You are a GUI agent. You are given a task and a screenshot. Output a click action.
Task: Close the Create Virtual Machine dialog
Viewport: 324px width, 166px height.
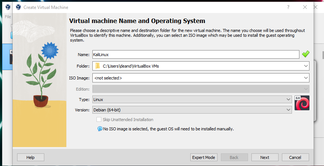pyautogui.click(x=305, y=7)
